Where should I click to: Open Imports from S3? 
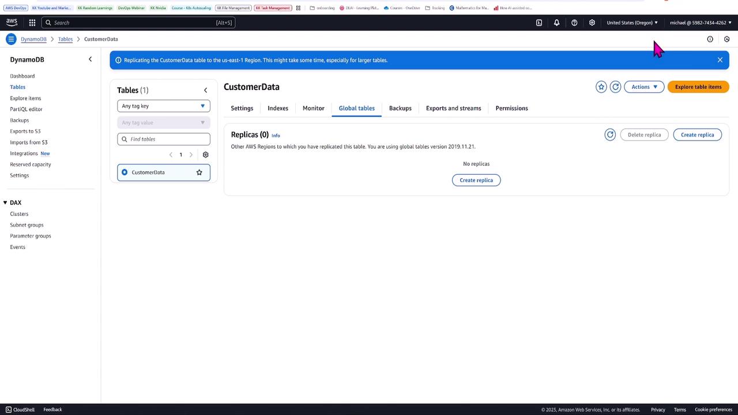tap(29, 142)
